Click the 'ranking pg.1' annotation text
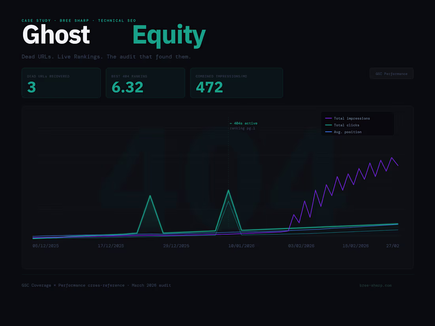Image resolution: width=435 pixels, height=326 pixels. tap(242, 128)
